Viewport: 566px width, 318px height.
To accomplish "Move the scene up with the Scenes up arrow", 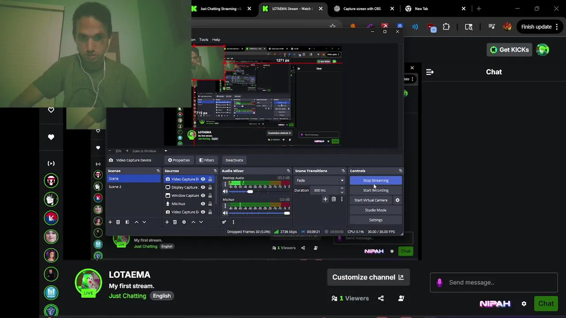I will (x=136, y=222).
